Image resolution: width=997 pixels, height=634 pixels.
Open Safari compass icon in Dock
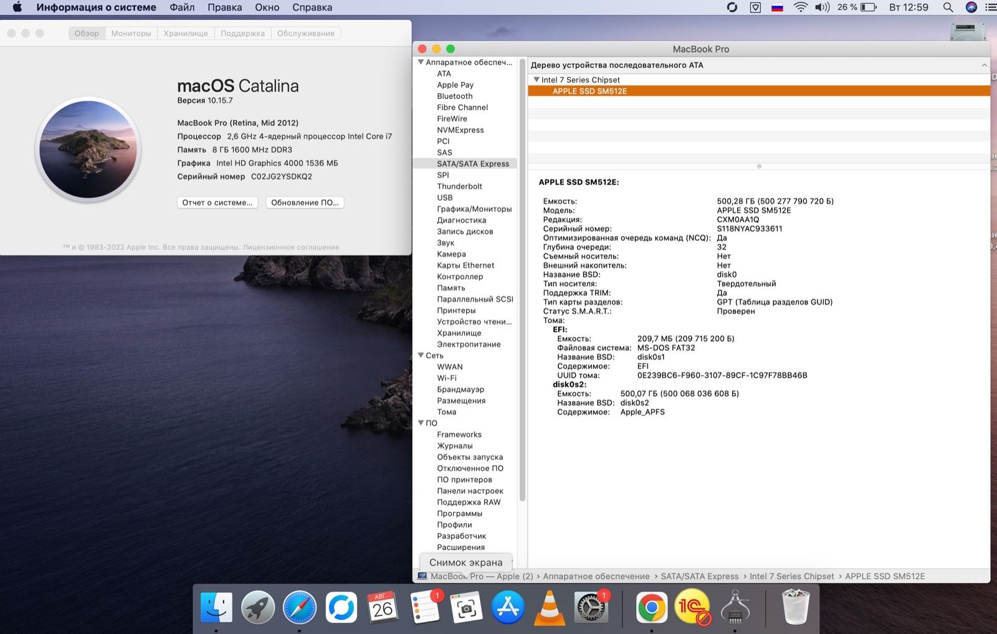click(x=300, y=607)
